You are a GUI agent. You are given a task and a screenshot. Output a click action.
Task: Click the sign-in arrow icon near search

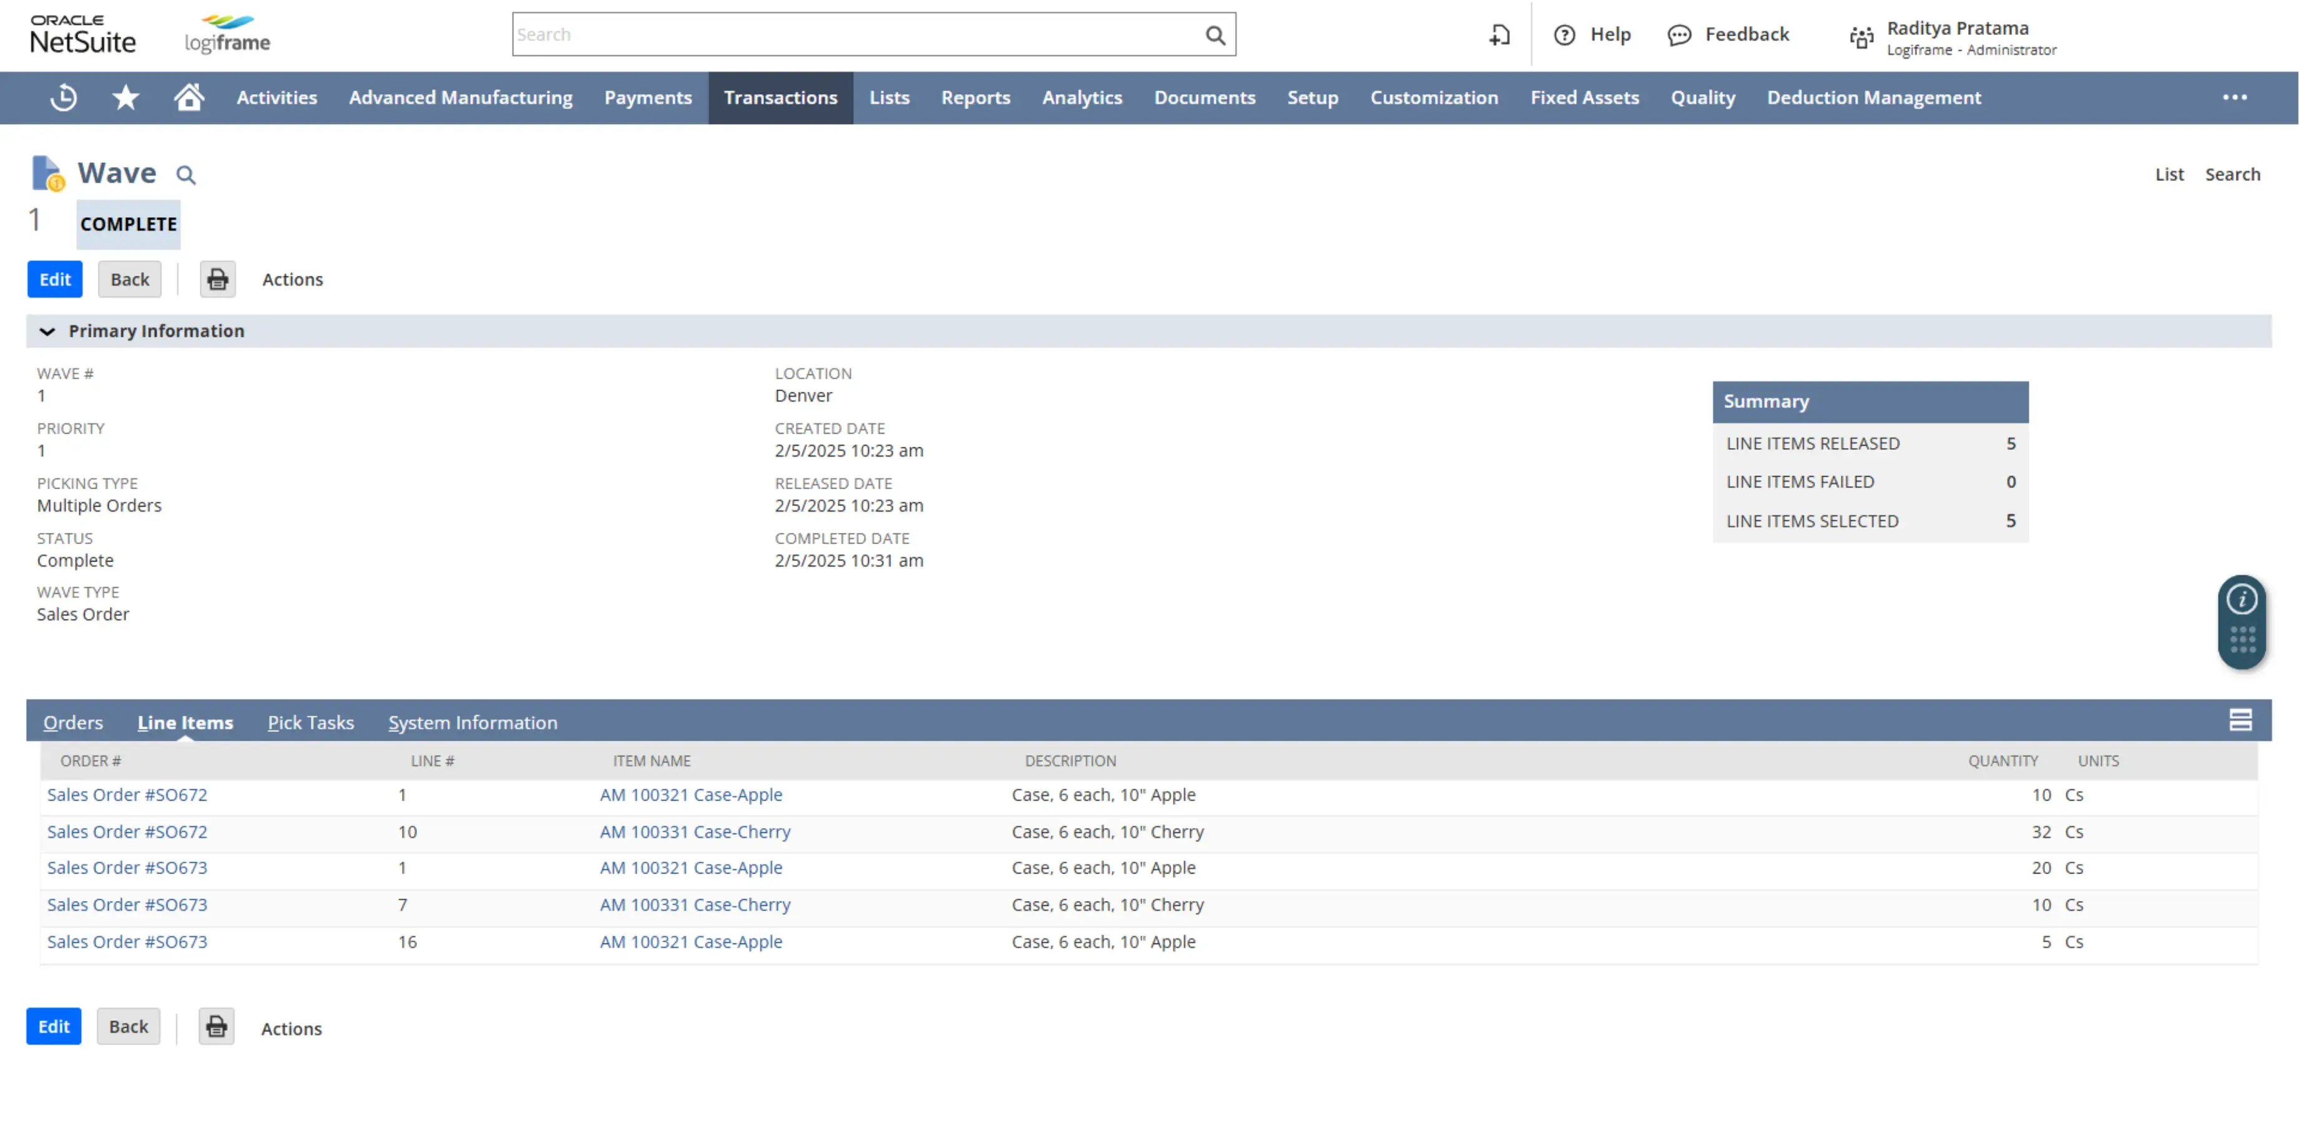(1499, 35)
